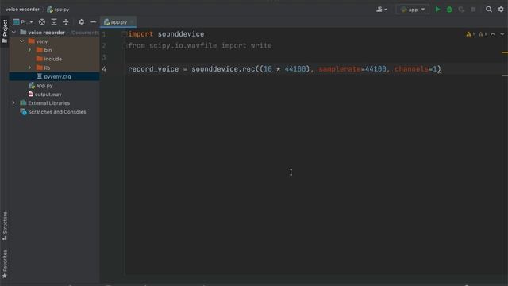Open IDE settings gear in top-right corner

pyautogui.click(x=501, y=10)
